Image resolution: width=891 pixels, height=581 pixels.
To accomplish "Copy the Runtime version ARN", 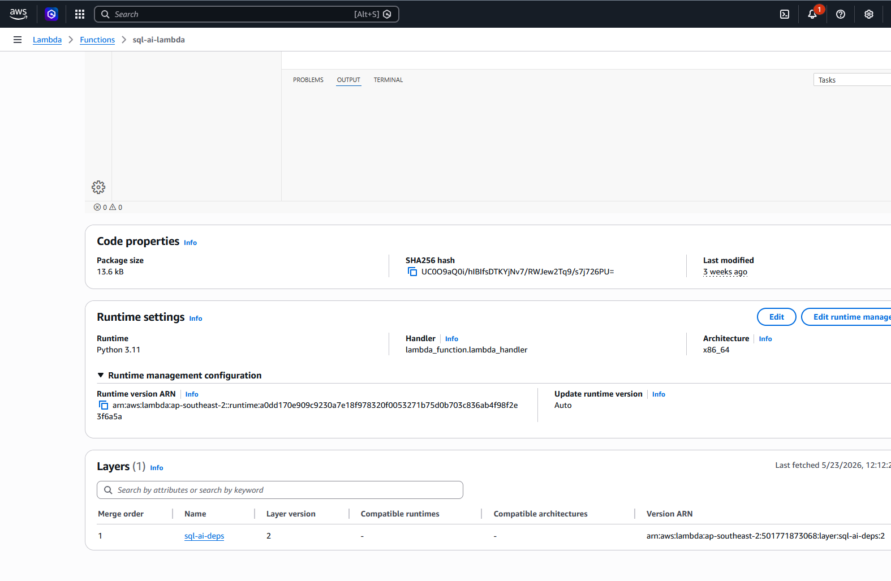I will click(104, 405).
